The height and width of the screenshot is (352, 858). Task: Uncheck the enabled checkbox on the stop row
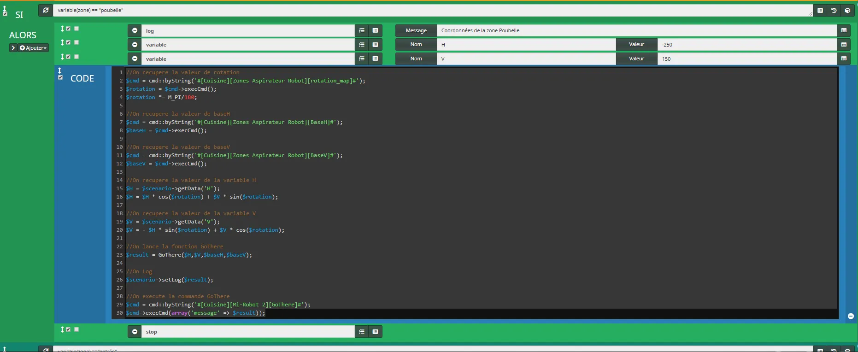pos(68,329)
